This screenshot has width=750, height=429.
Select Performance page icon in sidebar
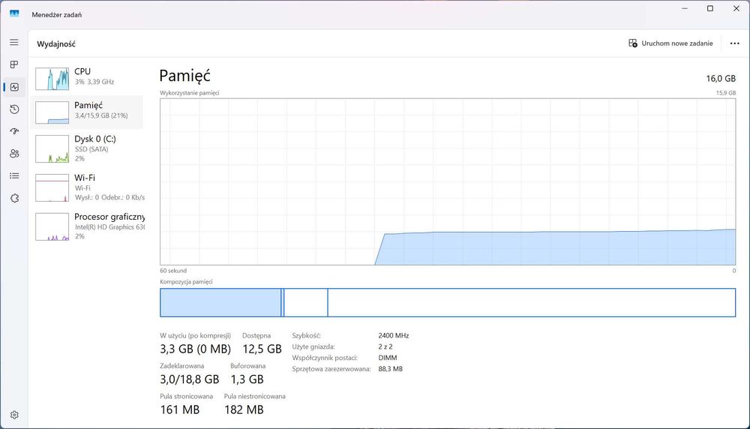click(x=14, y=87)
